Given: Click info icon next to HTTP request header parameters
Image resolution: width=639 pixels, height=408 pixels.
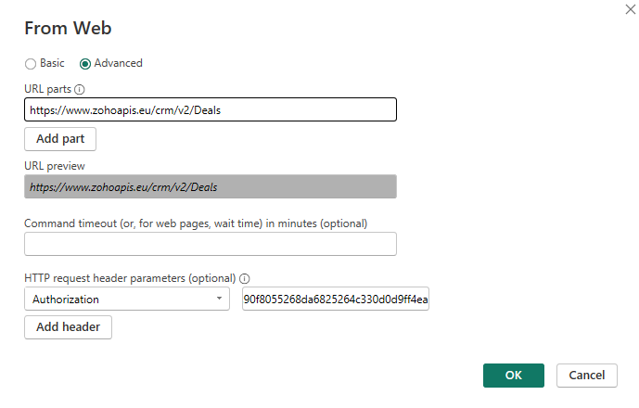Looking at the screenshot, I should pos(245,278).
